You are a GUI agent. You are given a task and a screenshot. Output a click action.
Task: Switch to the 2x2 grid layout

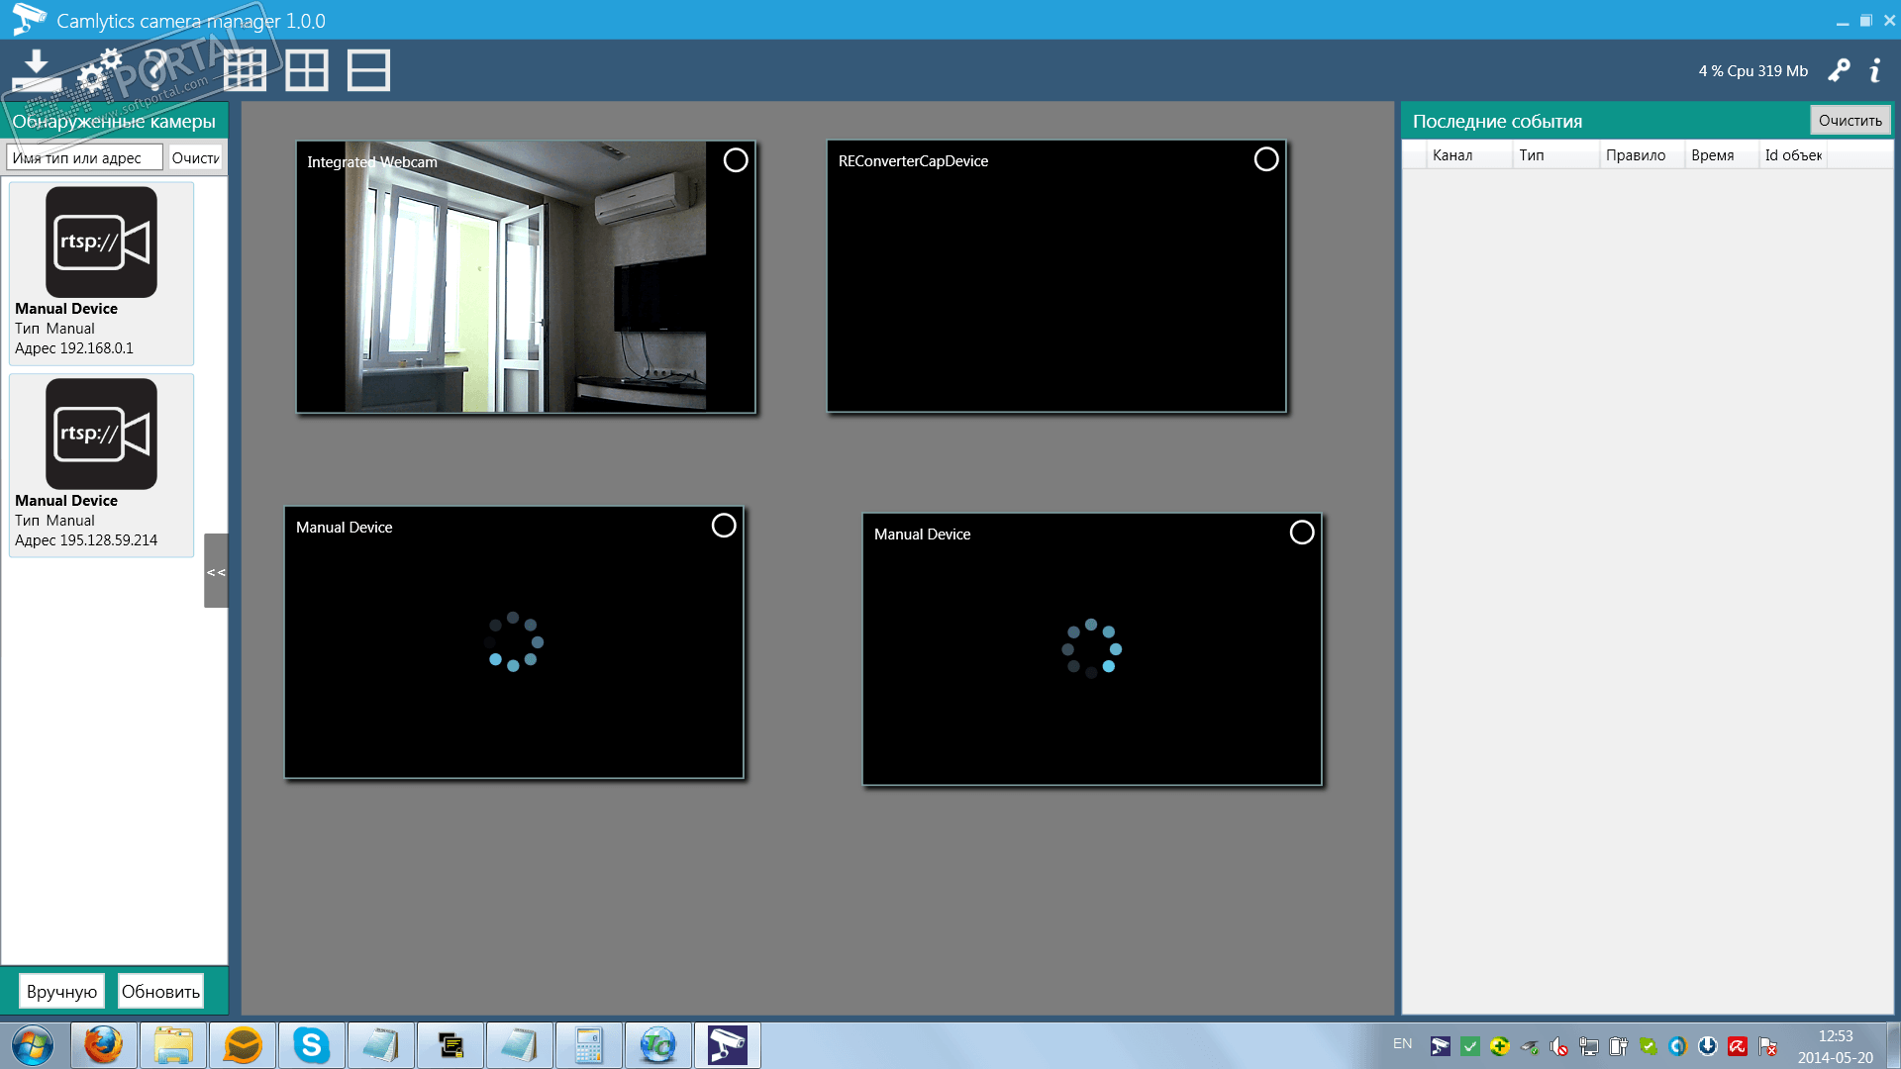click(307, 70)
